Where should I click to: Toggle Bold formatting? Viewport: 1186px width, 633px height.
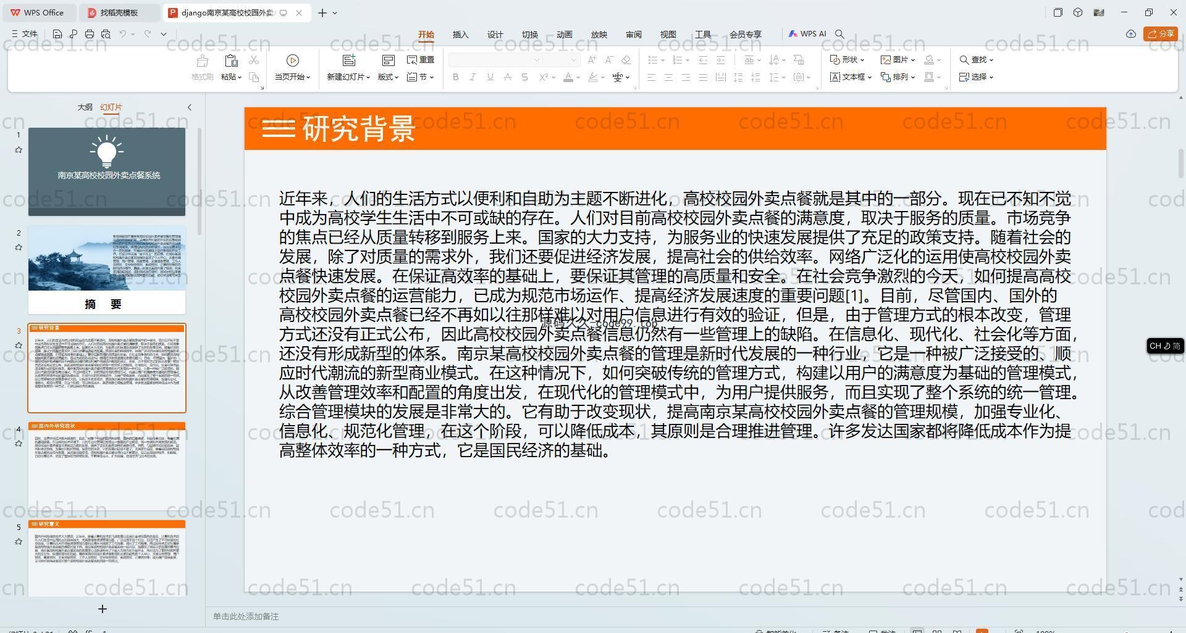[x=456, y=77]
